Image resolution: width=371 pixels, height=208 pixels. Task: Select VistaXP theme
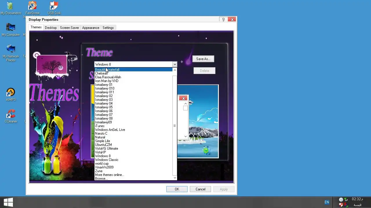[134, 152]
